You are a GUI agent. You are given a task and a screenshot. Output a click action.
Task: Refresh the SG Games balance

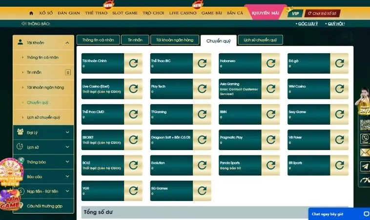[202, 191]
